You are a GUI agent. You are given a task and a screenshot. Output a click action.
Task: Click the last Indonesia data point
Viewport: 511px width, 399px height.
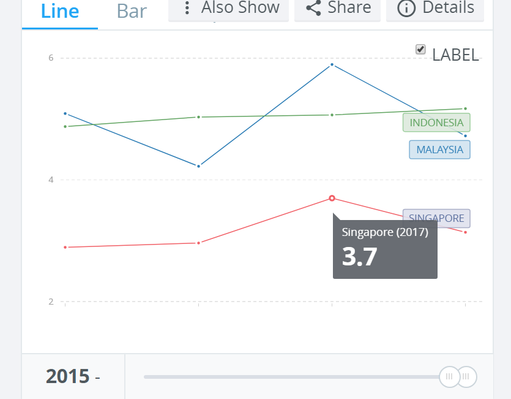[465, 108]
